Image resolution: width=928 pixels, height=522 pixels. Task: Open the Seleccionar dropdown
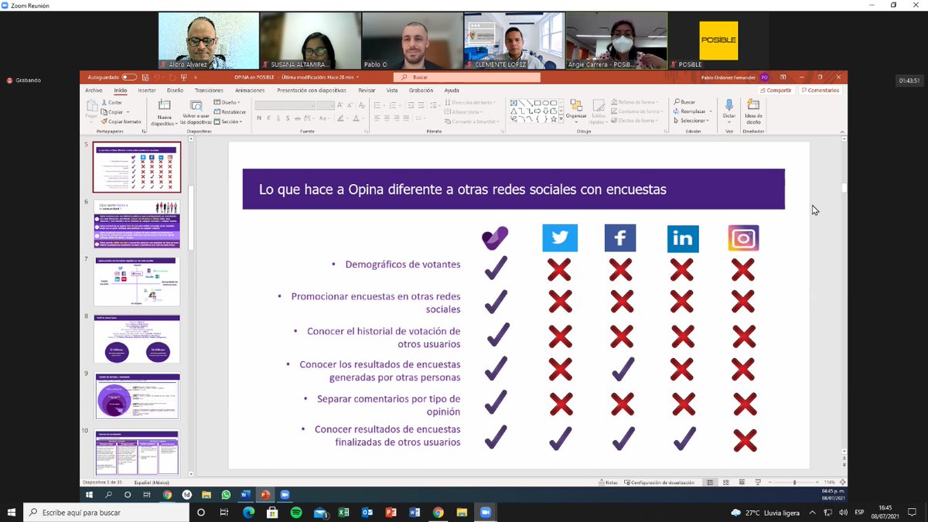(x=690, y=121)
